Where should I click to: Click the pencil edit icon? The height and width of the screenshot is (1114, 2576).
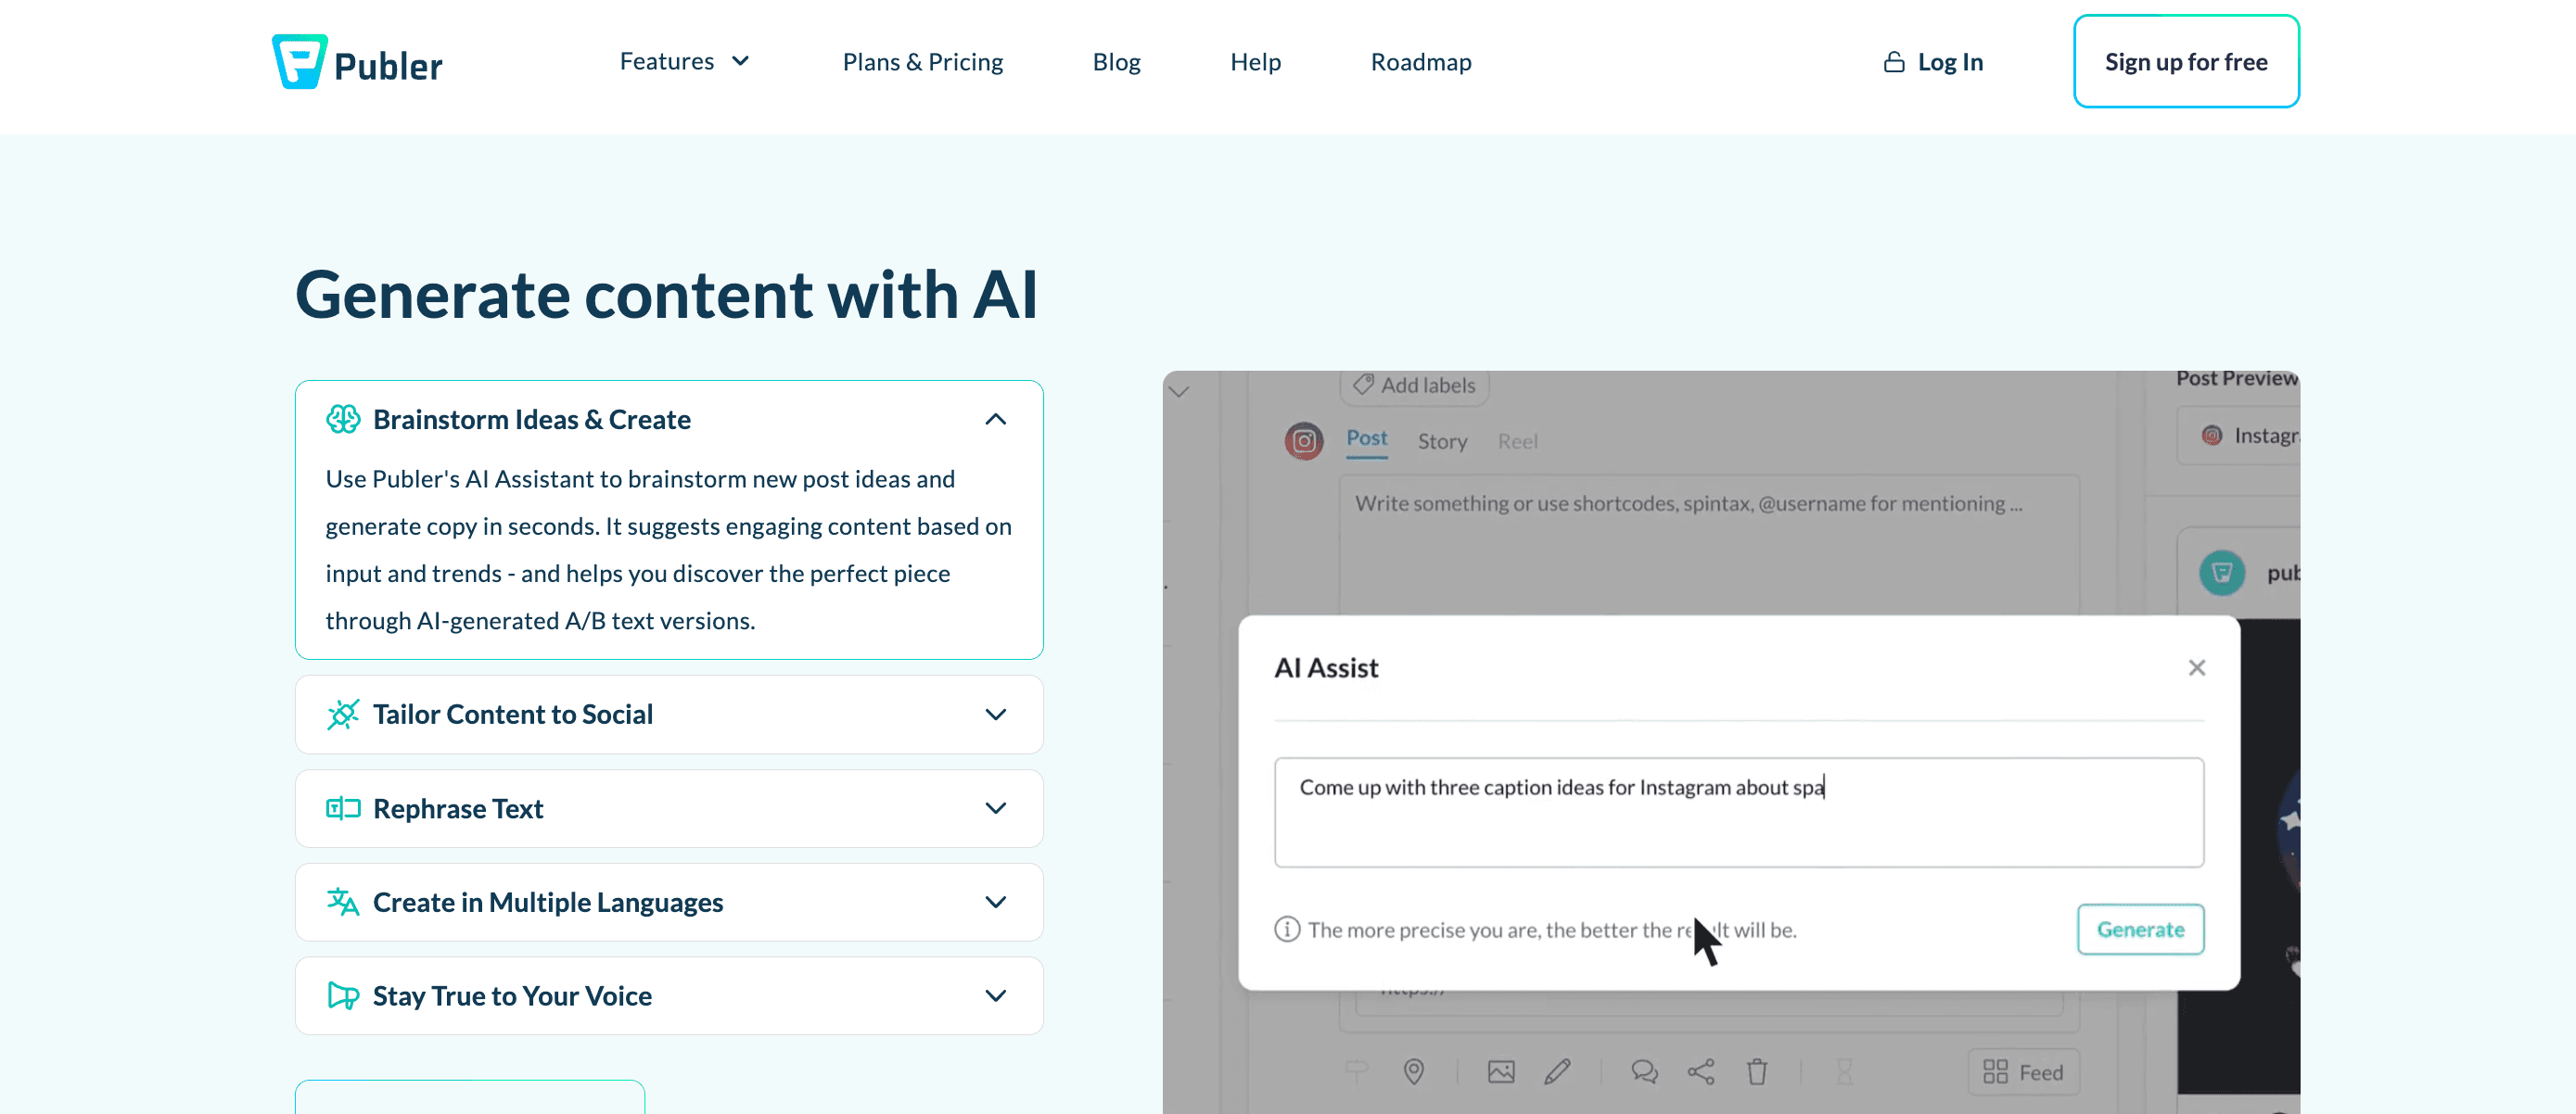pyautogui.click(x=1556, y=1072)
